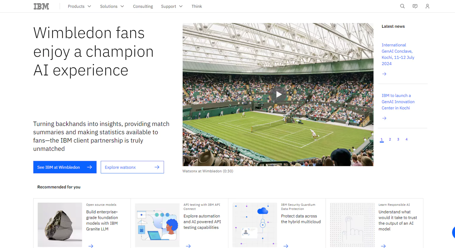Screen dimensions: 455x248
Task: Click the IBM logo
Action: click(x=41, y=6)
